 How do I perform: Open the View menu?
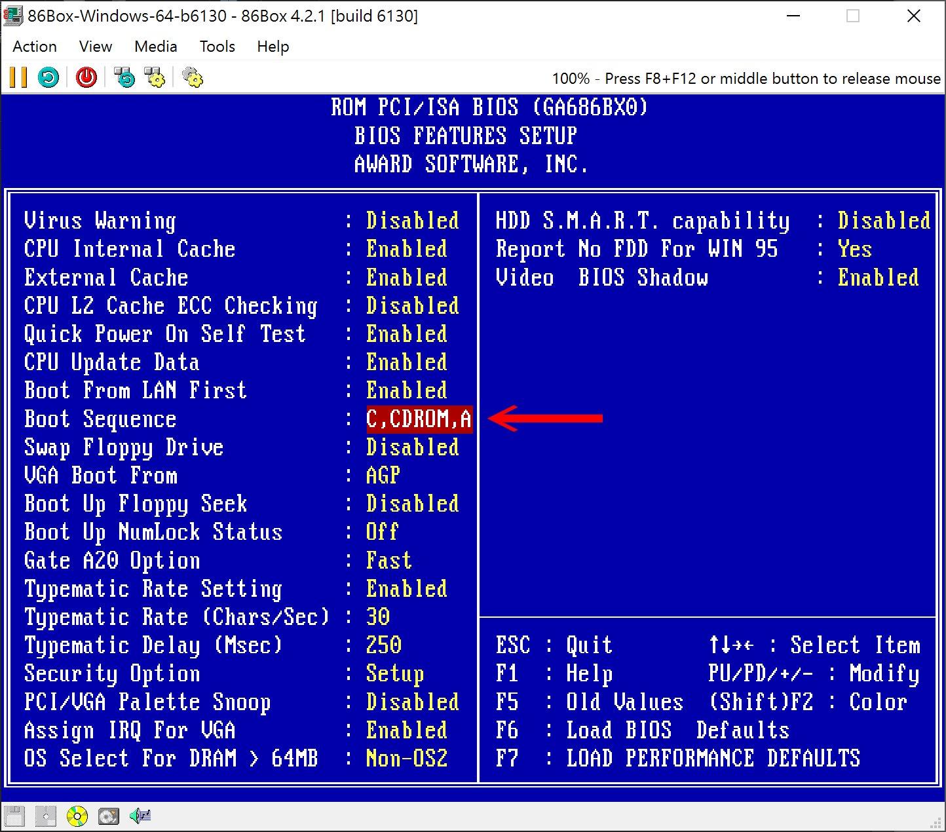pos(96,47)
